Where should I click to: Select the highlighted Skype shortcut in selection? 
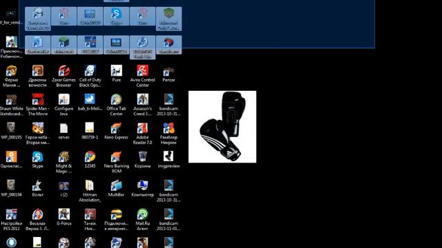click(116, 17)
